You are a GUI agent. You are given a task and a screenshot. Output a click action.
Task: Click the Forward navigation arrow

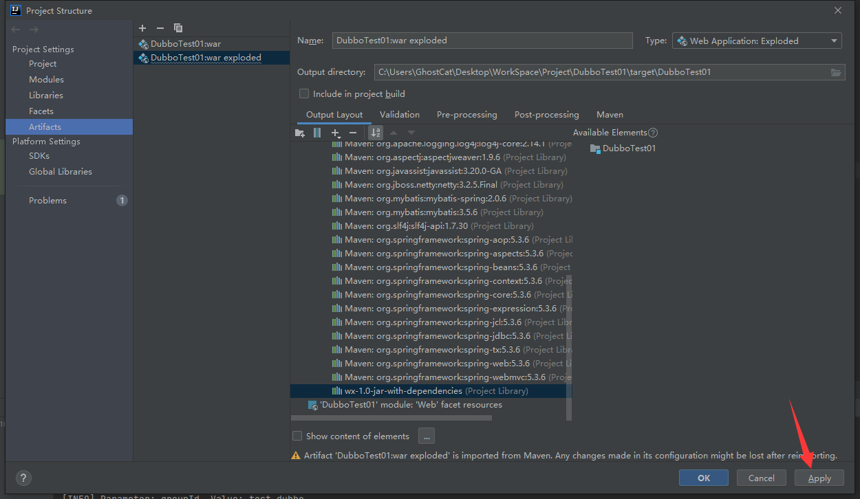(x=34, y=30)
